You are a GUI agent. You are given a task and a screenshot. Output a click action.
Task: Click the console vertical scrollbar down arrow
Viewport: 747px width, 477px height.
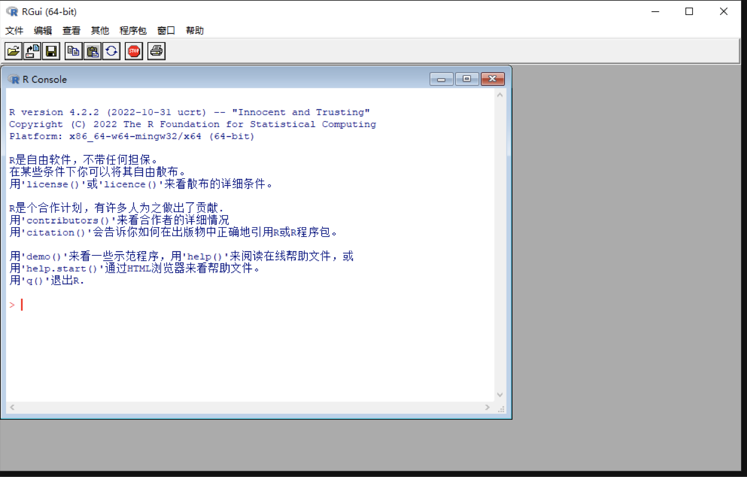500,395
